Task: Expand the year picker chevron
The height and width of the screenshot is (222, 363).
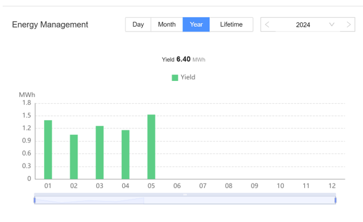Action: (332, 24)
